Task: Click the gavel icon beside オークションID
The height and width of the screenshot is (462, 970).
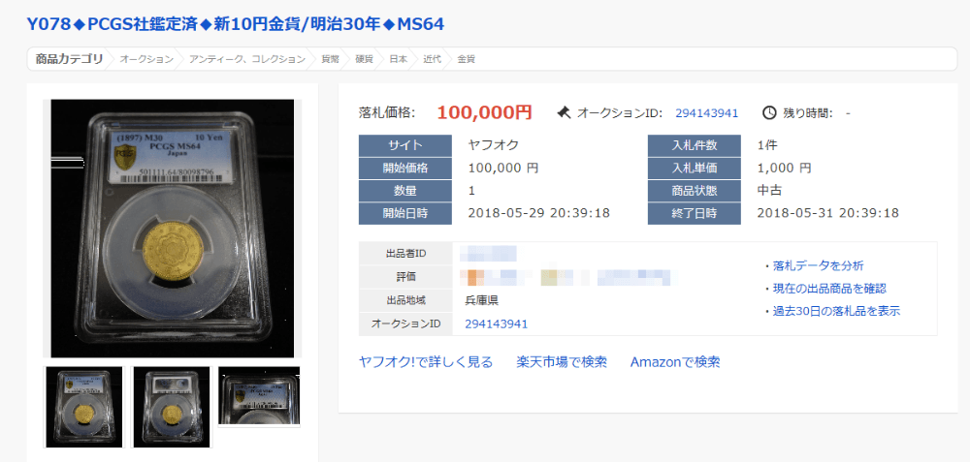Action: (563, 112)
